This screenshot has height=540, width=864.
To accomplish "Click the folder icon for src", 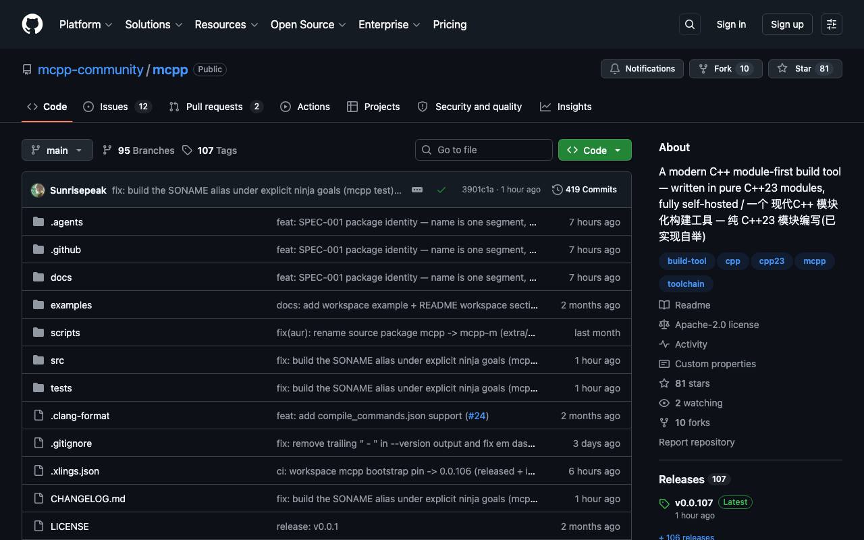I will pyautogui.click(x=38, y=360).
